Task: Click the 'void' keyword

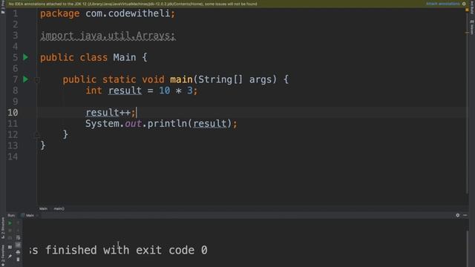Action: coord(153,79)
